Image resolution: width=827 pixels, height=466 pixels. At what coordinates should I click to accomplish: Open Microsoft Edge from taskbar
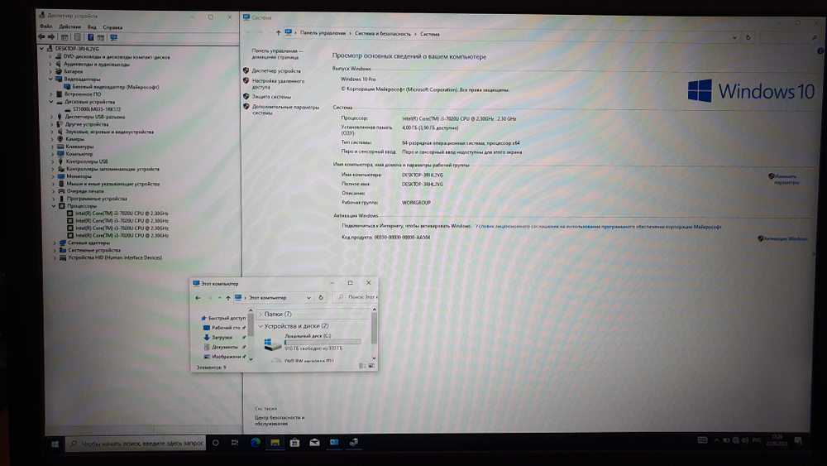click(x=256, y=443)
